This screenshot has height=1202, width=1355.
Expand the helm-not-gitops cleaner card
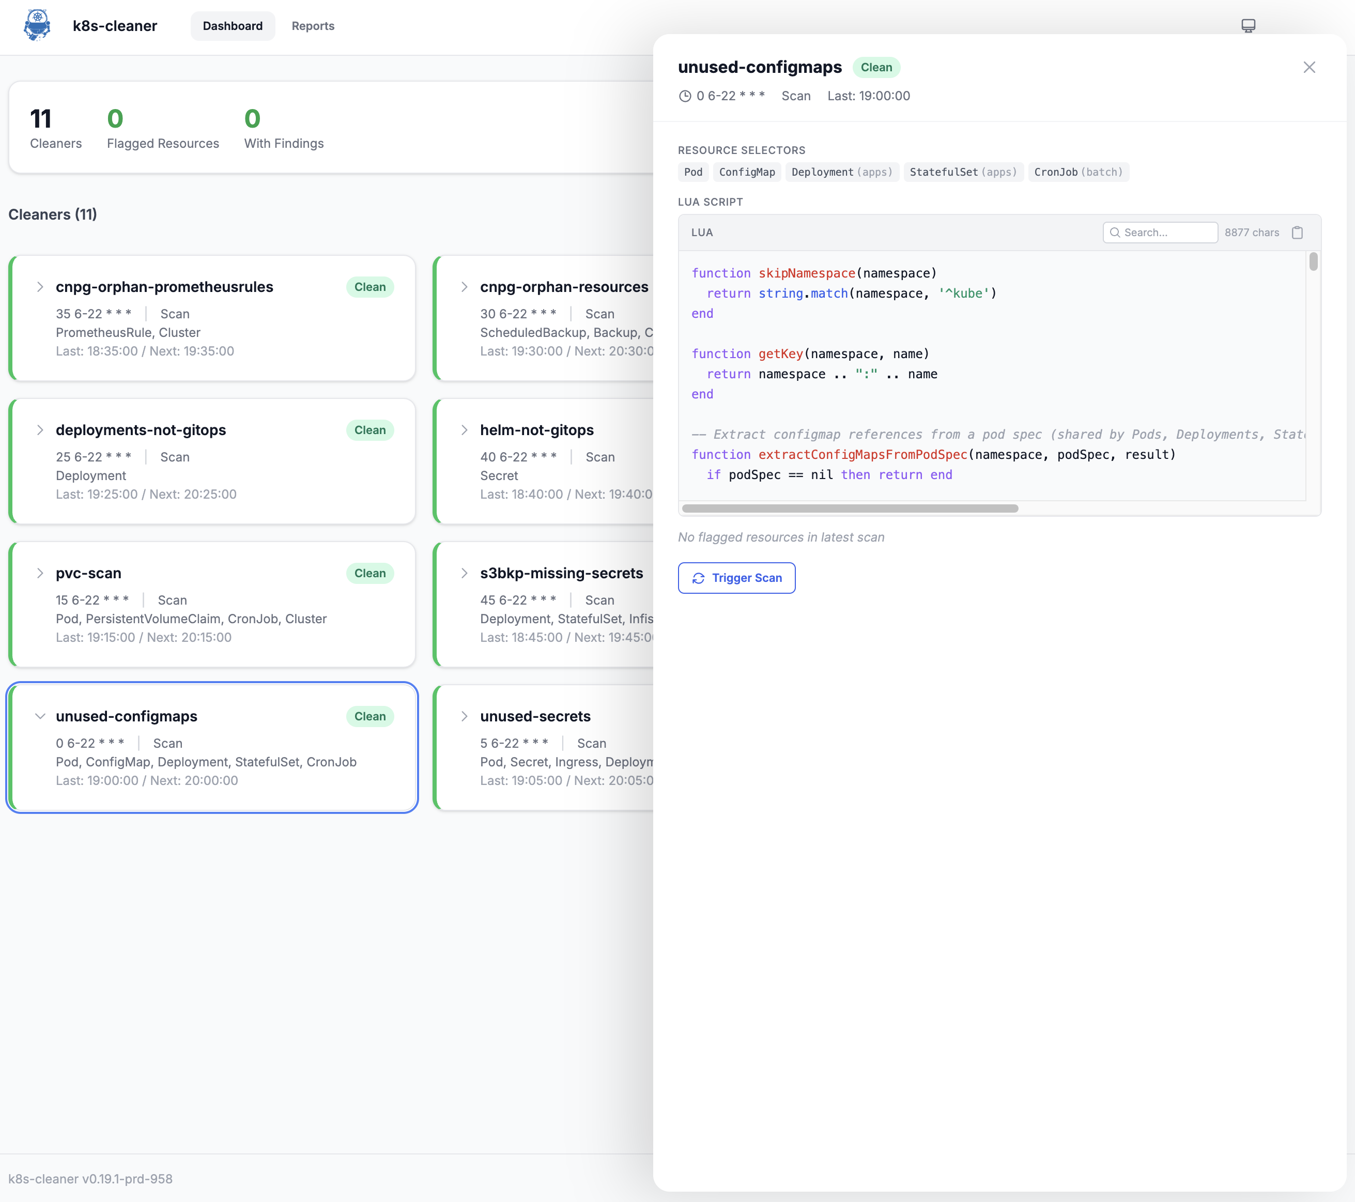tap(464, 429)
